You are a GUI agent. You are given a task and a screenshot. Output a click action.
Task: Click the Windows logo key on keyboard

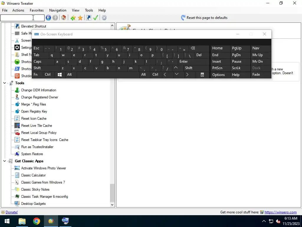coord(60,74)
